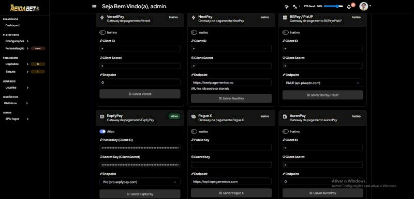Click VersellPay lightning icon
414x199 pixels.
(x=102, y=18)
